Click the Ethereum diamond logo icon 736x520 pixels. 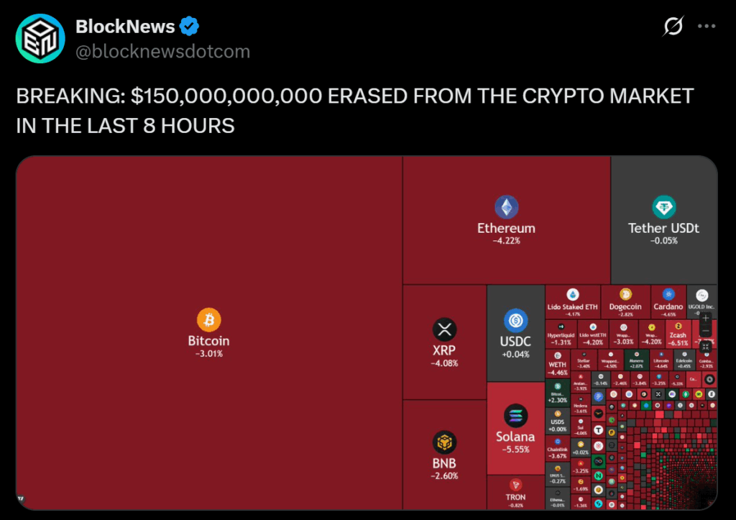pos(506,207)
